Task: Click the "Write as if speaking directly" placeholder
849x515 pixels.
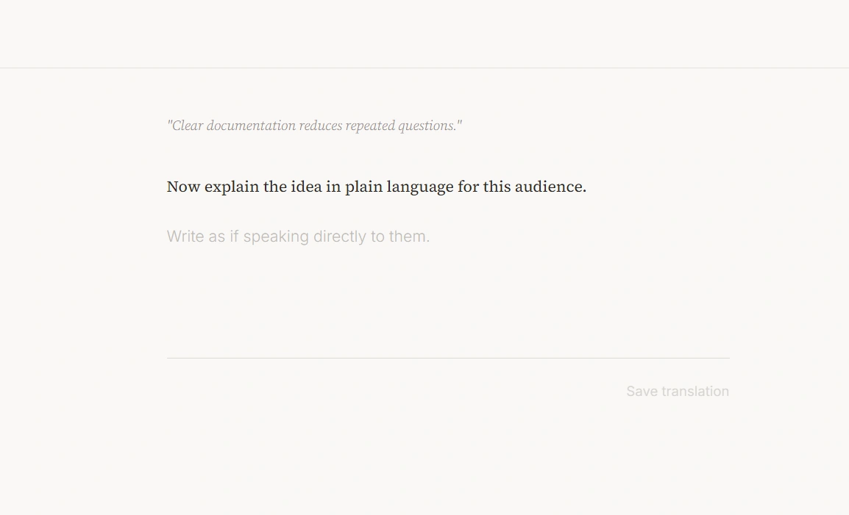Action: [298, 237]
